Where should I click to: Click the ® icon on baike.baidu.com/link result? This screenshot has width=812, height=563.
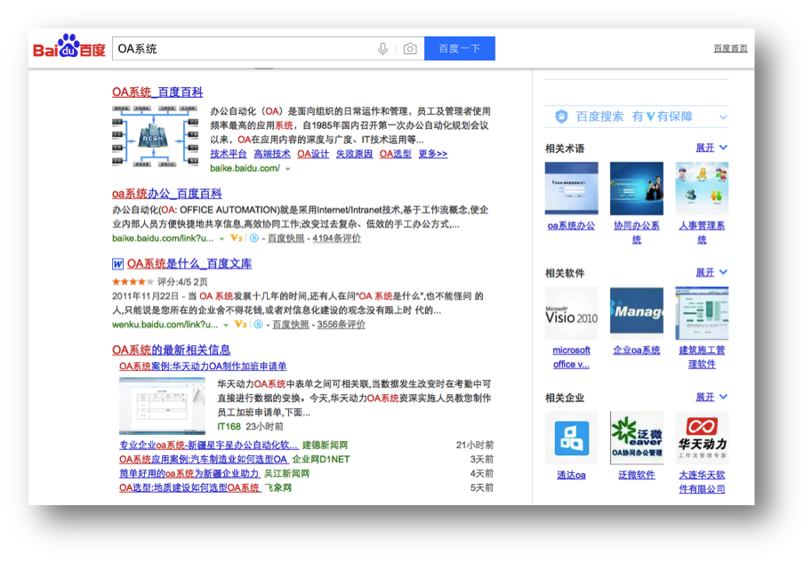[x=254, y=238]
